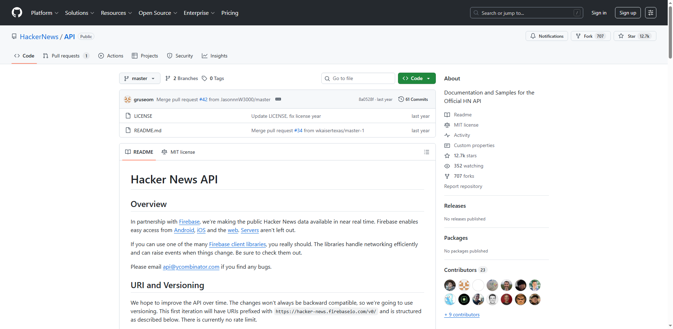673x329 pixels.
Task: Click the eye icon beside 352 watching
Action: click(x=447, y=166)
